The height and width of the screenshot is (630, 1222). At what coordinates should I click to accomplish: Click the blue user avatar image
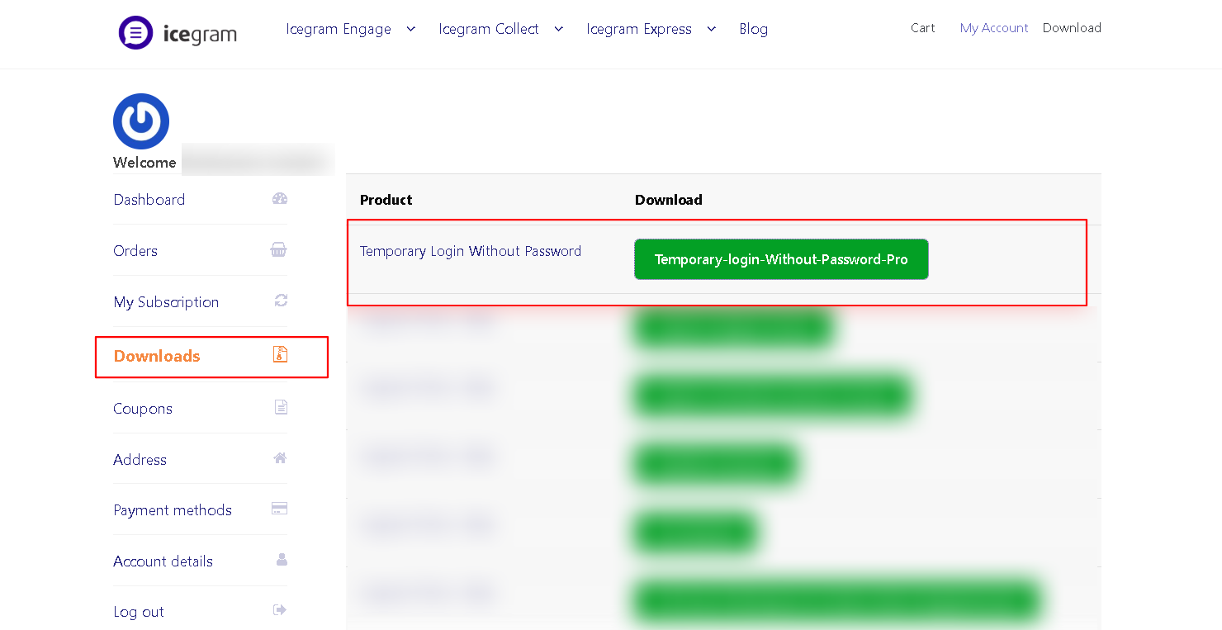[x=141, y=121]
